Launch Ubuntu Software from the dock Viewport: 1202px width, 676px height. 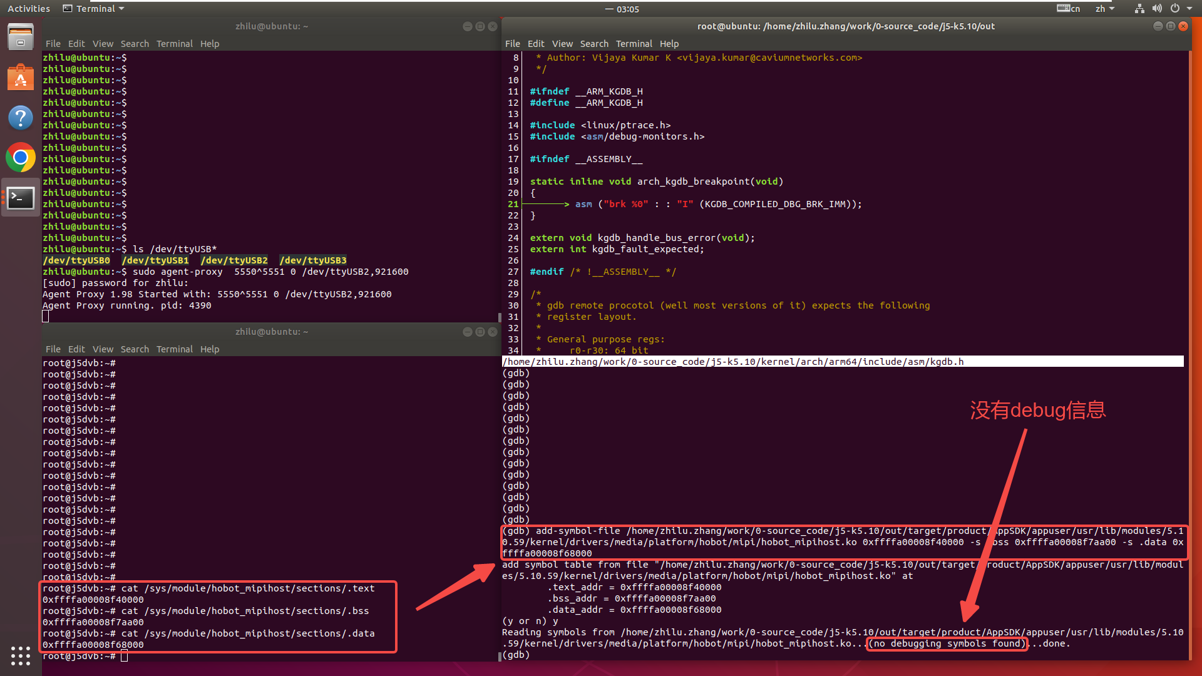(21, 78)
